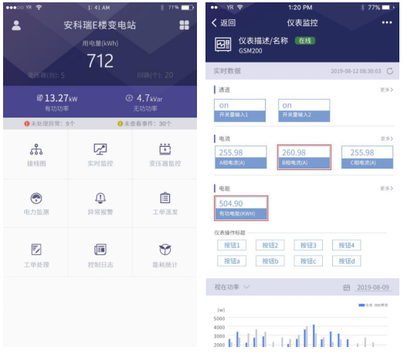Screen dimensions: 404x354
Task: Open the 电力监测 gauge icon
Action: point(36,198)
